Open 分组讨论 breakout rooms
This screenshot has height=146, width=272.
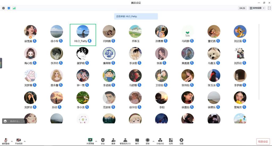coord(160,141)
